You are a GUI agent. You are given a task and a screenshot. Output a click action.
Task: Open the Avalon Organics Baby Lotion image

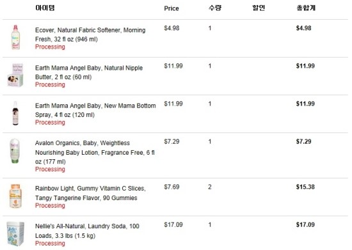pyautogui.click(x=15, y=151)
